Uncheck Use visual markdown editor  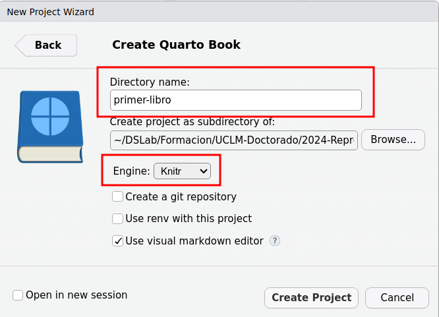tap(118, 241)
